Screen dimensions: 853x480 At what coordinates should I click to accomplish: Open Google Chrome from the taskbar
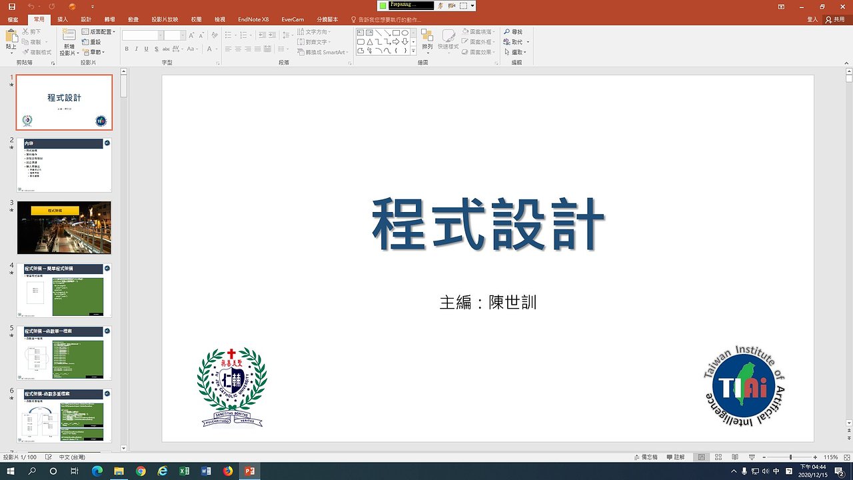tap(141, 471)
